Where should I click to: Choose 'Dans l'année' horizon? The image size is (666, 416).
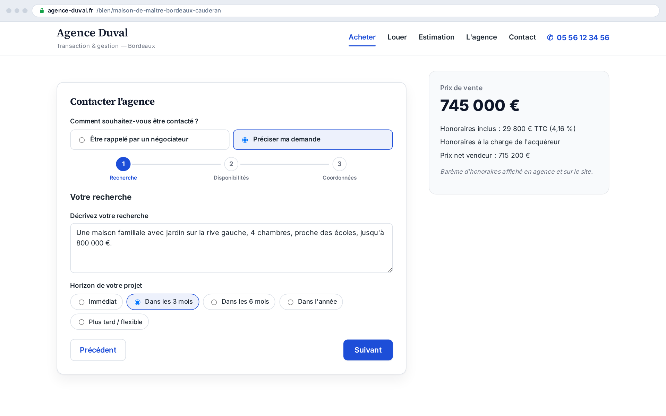311,302
